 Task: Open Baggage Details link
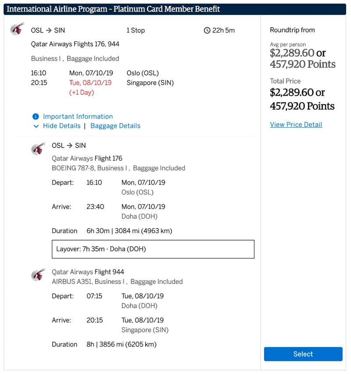[115, 126]
